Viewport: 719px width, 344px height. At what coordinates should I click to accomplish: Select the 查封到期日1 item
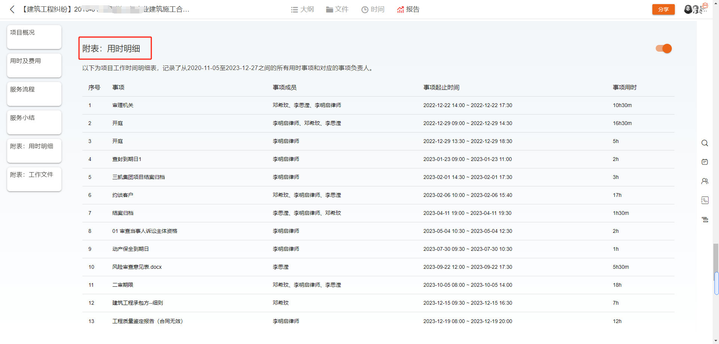[x=127, y=159]
